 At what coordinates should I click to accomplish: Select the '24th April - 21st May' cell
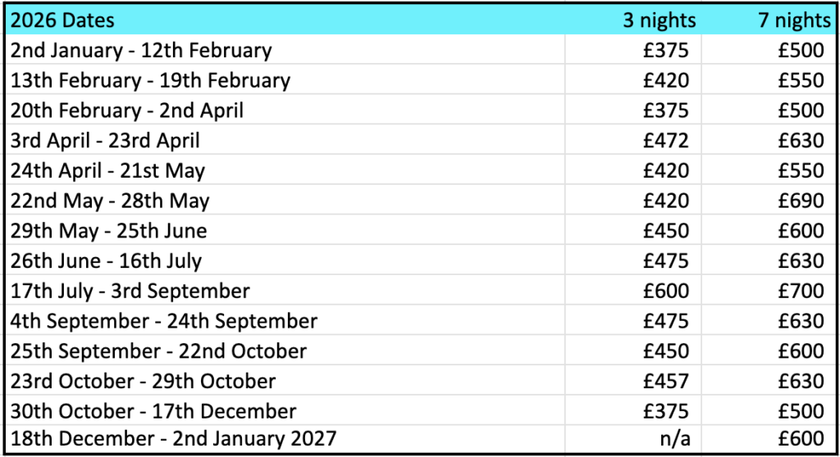point(107,170)
